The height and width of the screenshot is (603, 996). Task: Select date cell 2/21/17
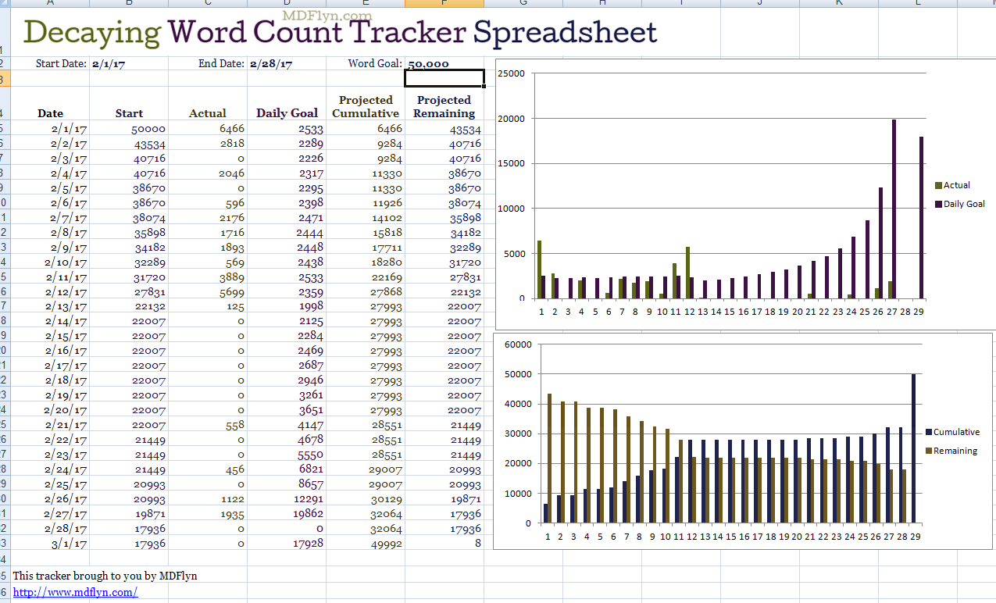[66, 426]
